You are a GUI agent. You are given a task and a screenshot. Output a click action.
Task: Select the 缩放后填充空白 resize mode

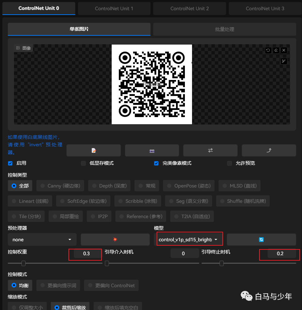[x=118, y=307]
